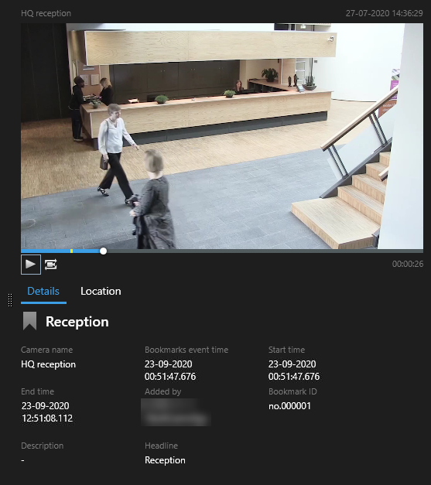This screenshot has height=485, width=431.
Task: Click the Headline value Reception
Action: pyautogui.click(x=166, y=460)
